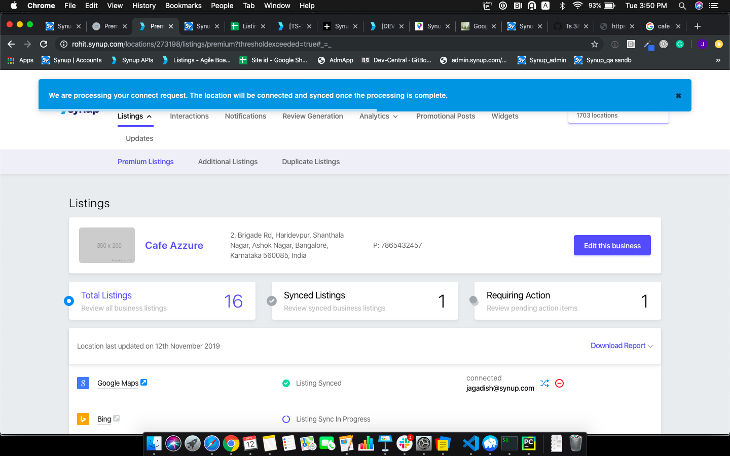The image size is (730, 456).
Task: Dismiss the blue processing notification banner
Action: pos(678,96)
